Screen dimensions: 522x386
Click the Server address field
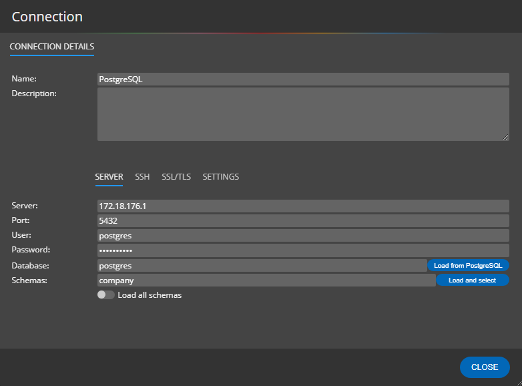click(x=303, y=206)
